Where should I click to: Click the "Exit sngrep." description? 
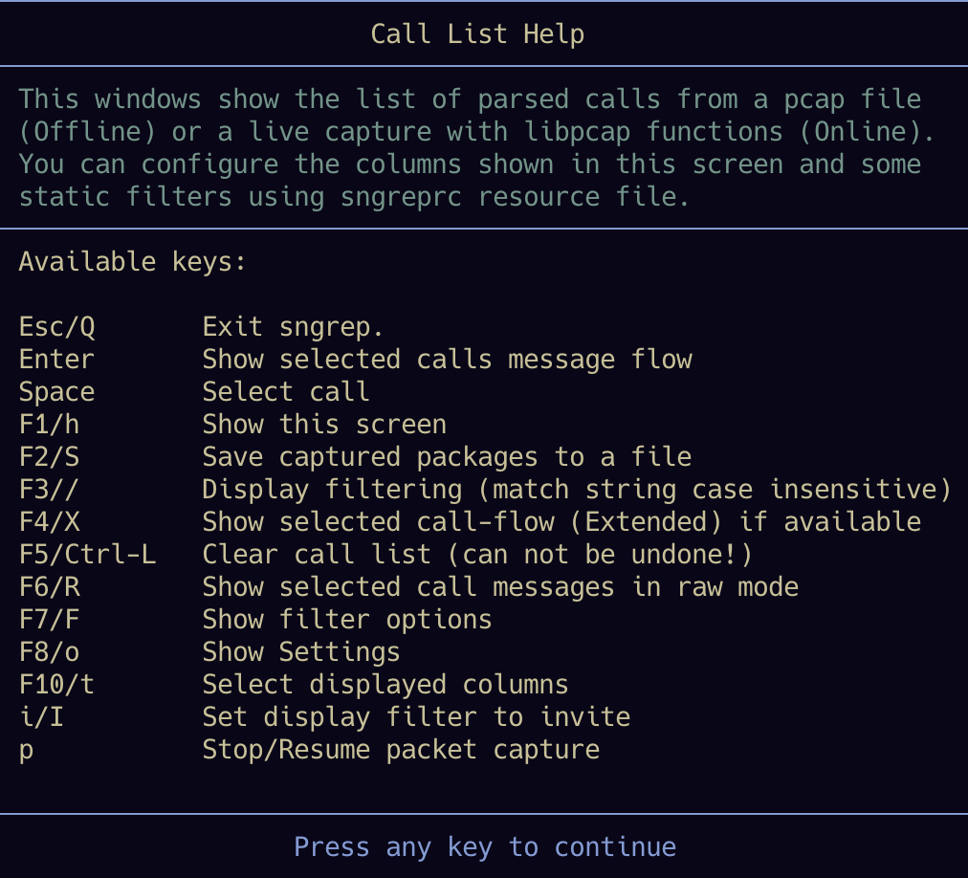tap(293, 327)
